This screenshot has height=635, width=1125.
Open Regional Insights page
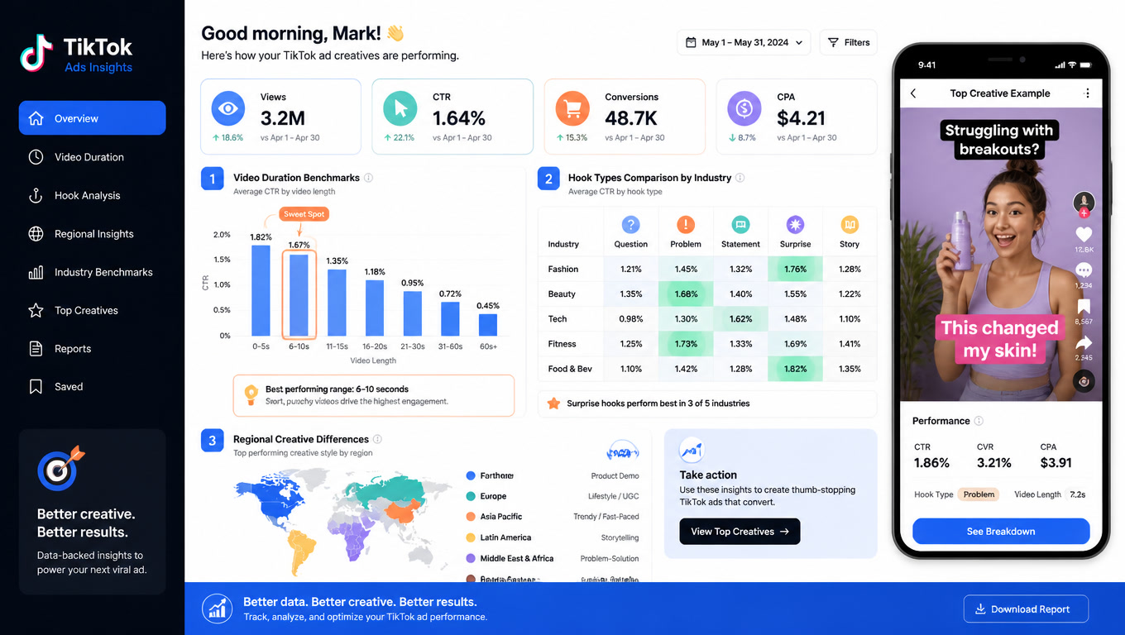92,234
